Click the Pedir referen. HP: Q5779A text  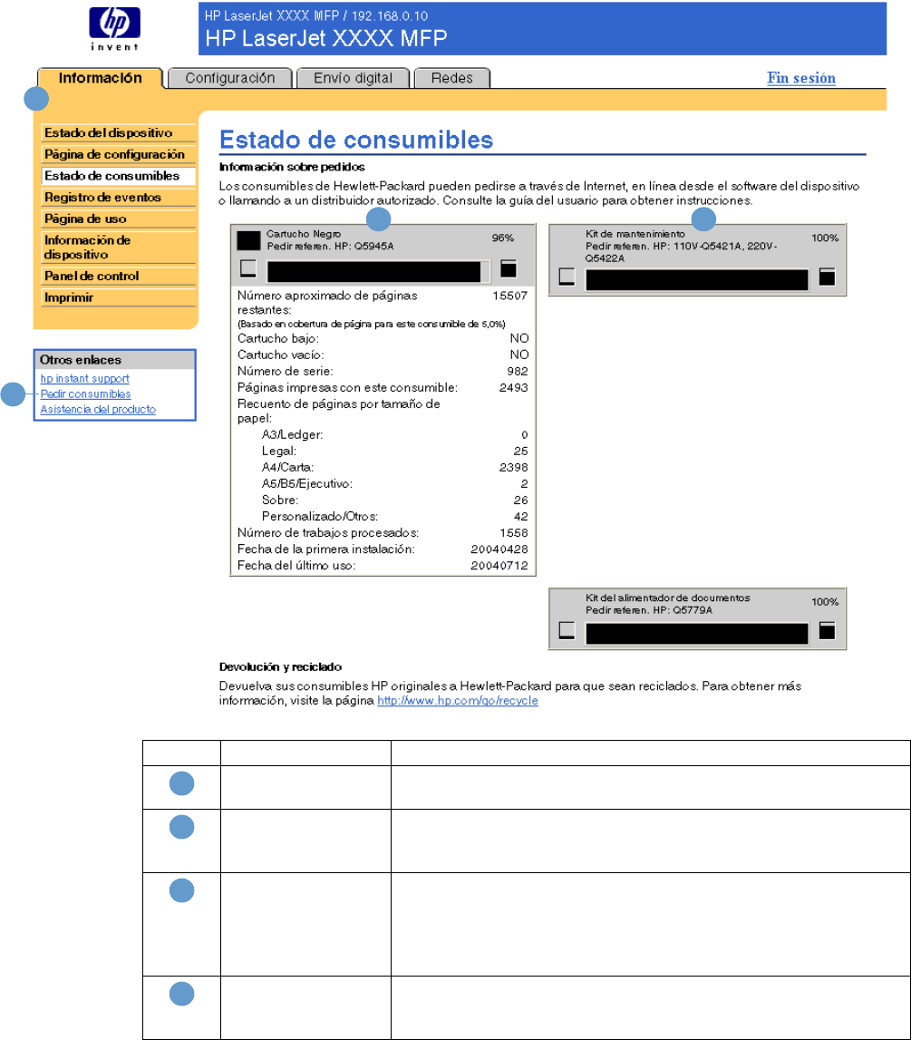[x=648, y=610]
